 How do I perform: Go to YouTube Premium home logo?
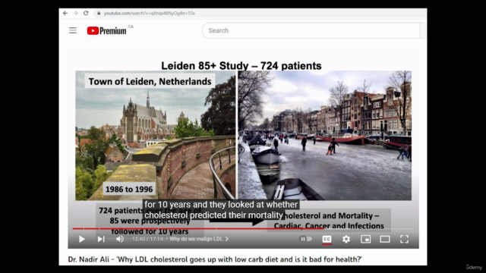coord(106,30)
